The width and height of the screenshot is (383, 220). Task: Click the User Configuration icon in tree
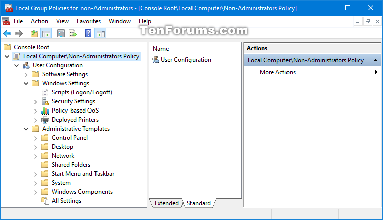26,65
